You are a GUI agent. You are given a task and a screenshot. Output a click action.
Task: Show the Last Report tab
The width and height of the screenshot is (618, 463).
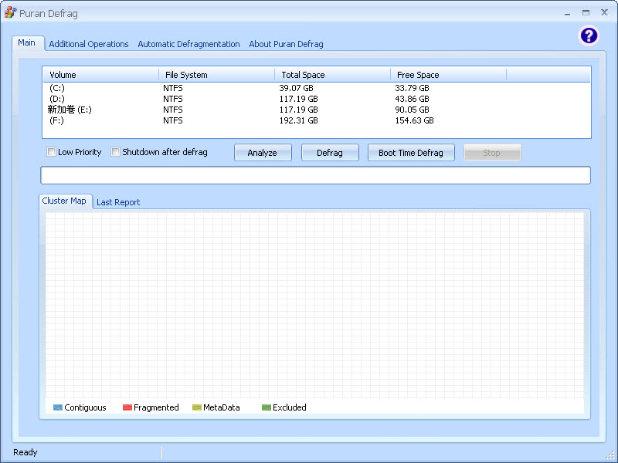point(118,202)
